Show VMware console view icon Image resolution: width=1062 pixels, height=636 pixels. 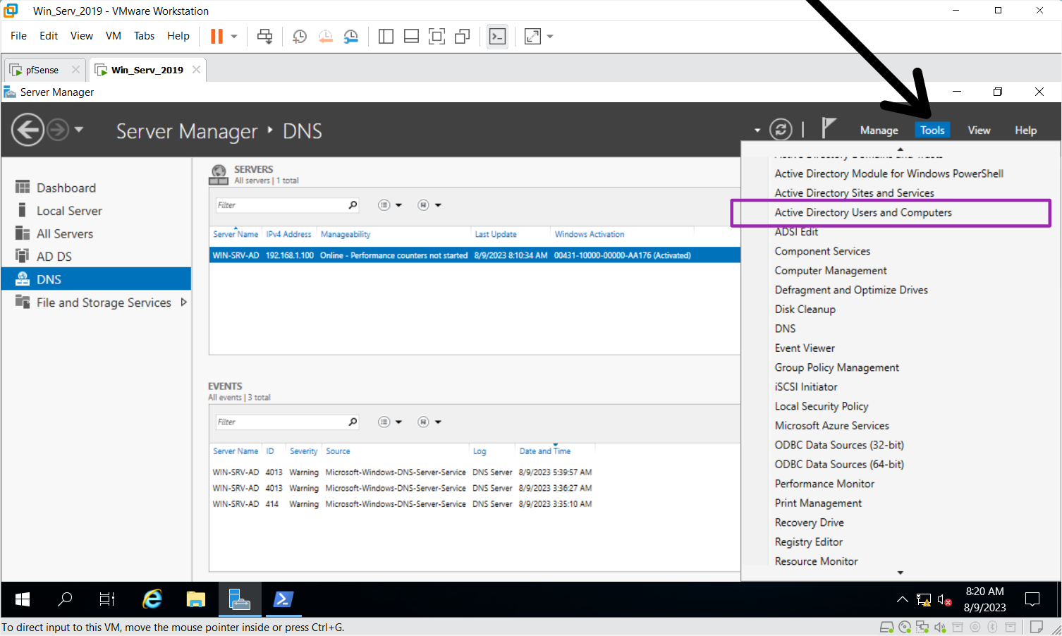[x=497, y=36]
